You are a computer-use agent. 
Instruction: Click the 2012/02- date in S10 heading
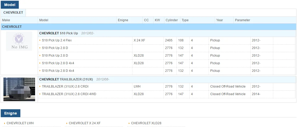point(88,33)
